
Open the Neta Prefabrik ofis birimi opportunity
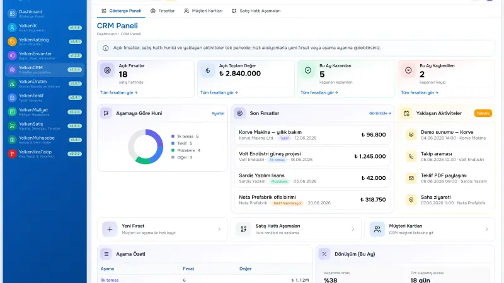point(312,200)
